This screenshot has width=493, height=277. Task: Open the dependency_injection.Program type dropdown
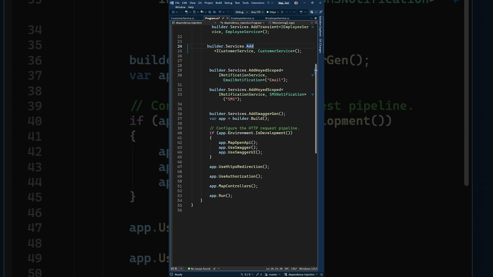(x=242, y=23)
